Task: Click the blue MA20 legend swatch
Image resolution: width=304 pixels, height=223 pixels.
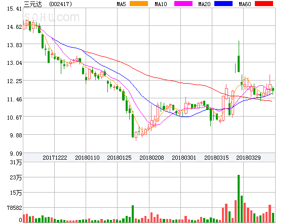Action: tap(223, 4)
